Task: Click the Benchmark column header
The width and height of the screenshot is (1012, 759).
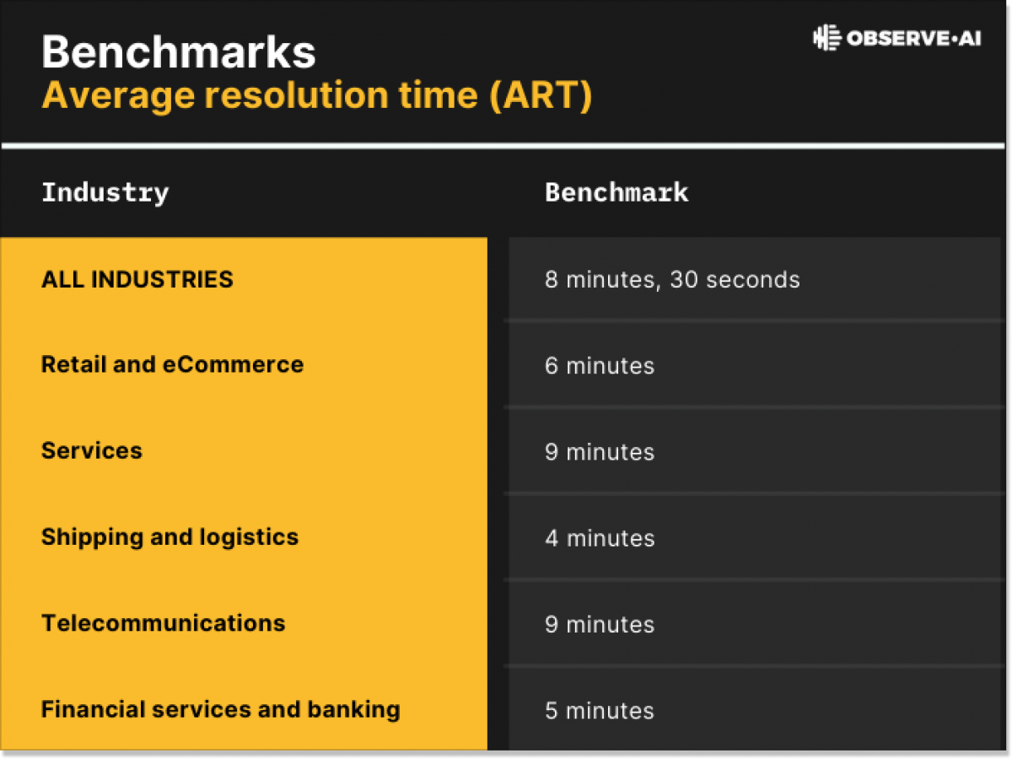Action: point(616,192)
